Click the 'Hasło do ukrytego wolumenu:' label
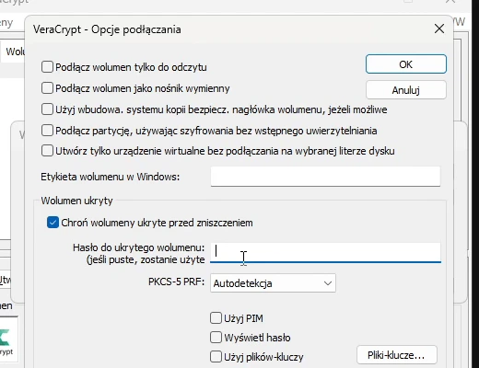This screenshot has width=479, height=368. click(x=138, y=247)
